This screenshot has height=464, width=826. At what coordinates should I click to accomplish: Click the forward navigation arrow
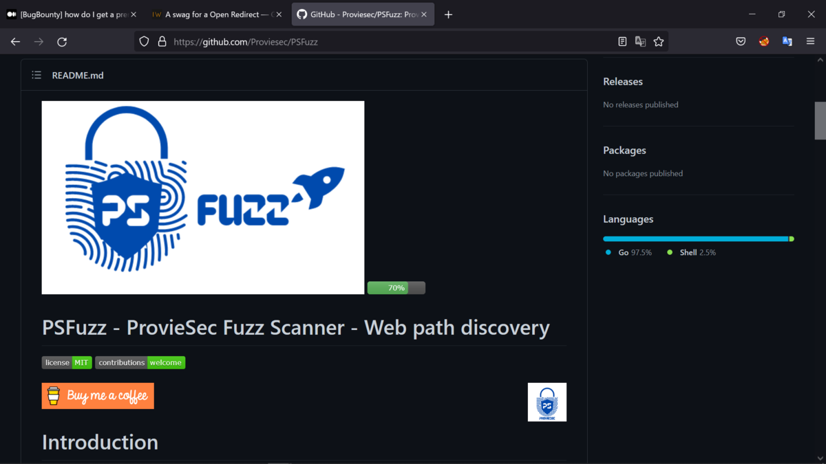pyautogui.click(x=39, y=42)
